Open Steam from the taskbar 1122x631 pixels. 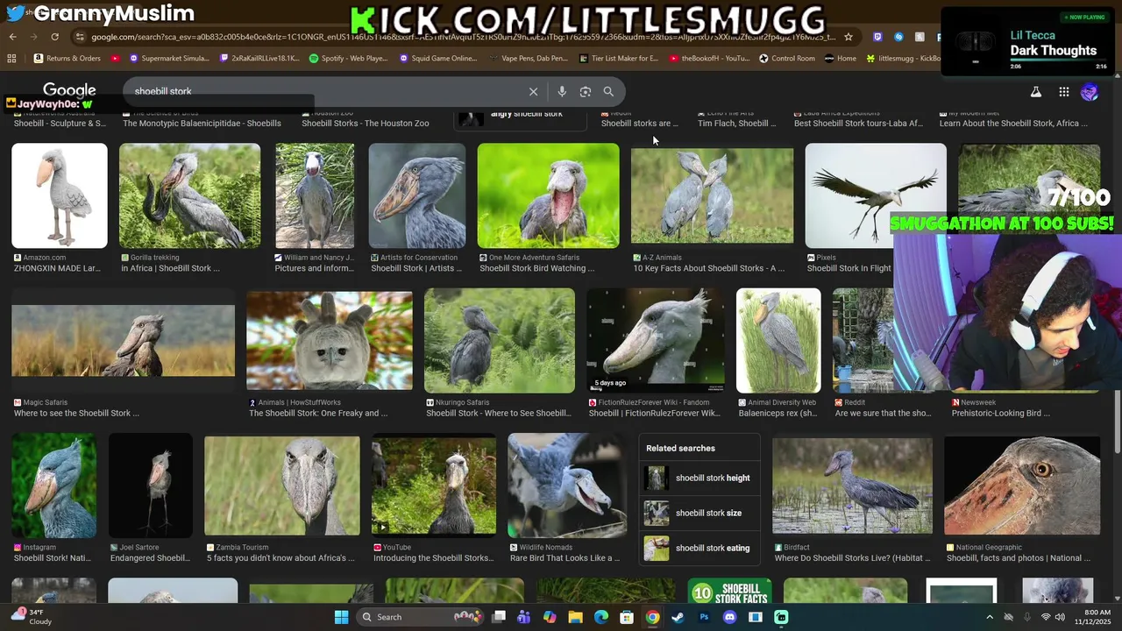[x=678, y=617]
